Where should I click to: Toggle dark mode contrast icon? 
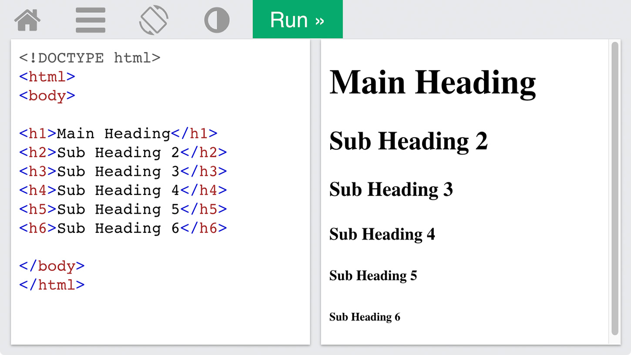217,20
